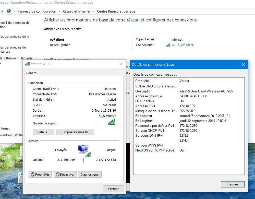Open the Wi-Fi (vvf-client) connection link
Image resolution: width=255 pixels, height=199 pixels.
point(183,45)
